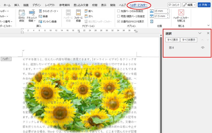Toggle visibility eye for 図 8
212x133 pixels.
coord(203,47)
